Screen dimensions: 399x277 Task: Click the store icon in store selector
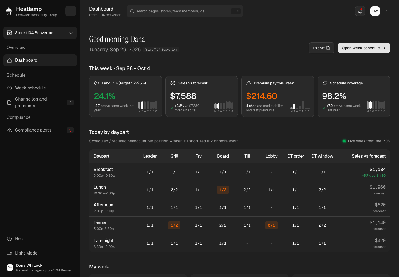coord(9,33)
